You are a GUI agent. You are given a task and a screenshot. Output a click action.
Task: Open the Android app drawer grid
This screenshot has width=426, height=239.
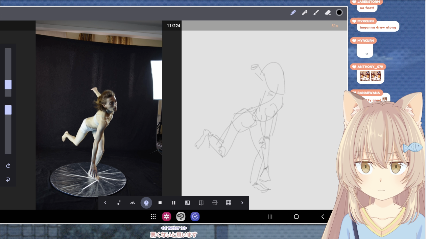pos(153,217)
